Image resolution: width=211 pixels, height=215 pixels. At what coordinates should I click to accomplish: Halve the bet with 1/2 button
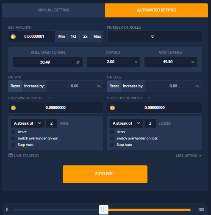point(73,36)
